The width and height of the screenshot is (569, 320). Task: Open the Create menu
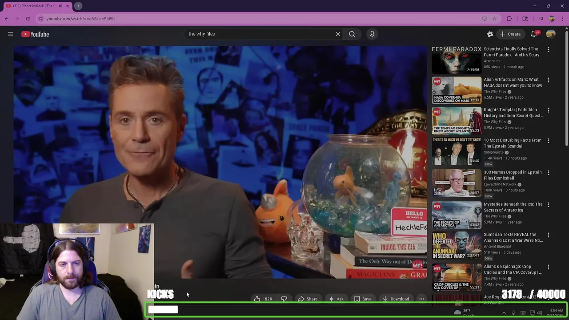point(510,34)
